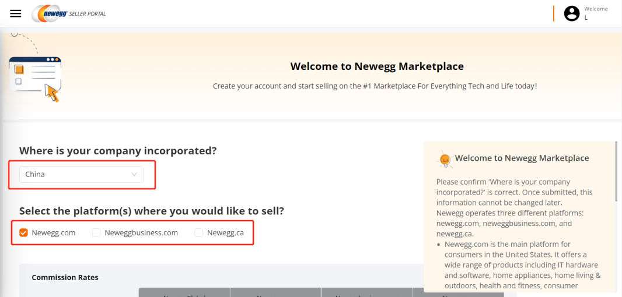This screenshot has width=622, height=297.
Task: Click the orange cursor arrow graphic in the banner
Action: 53,93
